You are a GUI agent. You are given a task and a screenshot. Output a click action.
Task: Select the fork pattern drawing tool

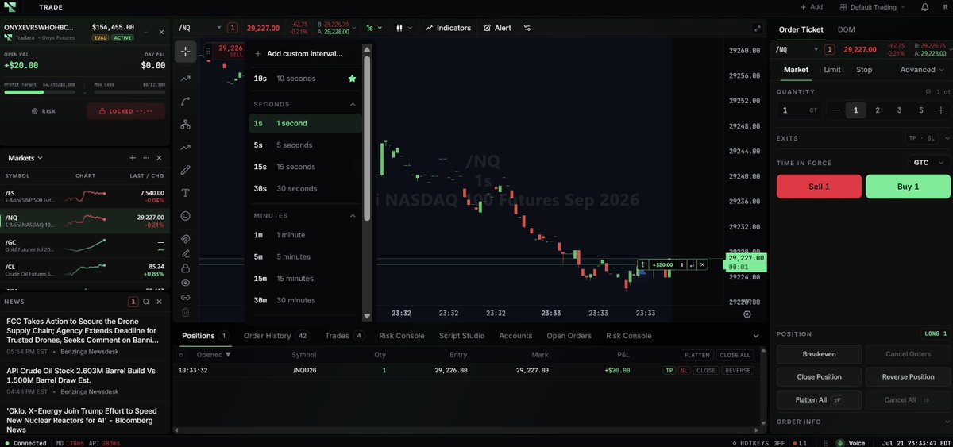[185, 125]
